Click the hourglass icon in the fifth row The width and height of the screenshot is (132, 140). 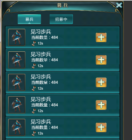(x=34, y=133)
